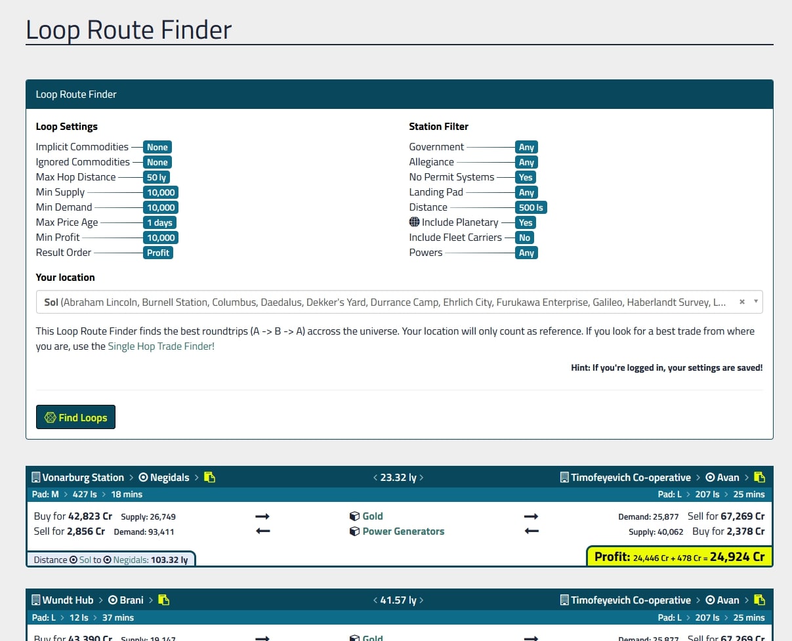Screen dimensions: 792x641
Task: Change the Allegiance Any filter
Action: click(526, 162)
